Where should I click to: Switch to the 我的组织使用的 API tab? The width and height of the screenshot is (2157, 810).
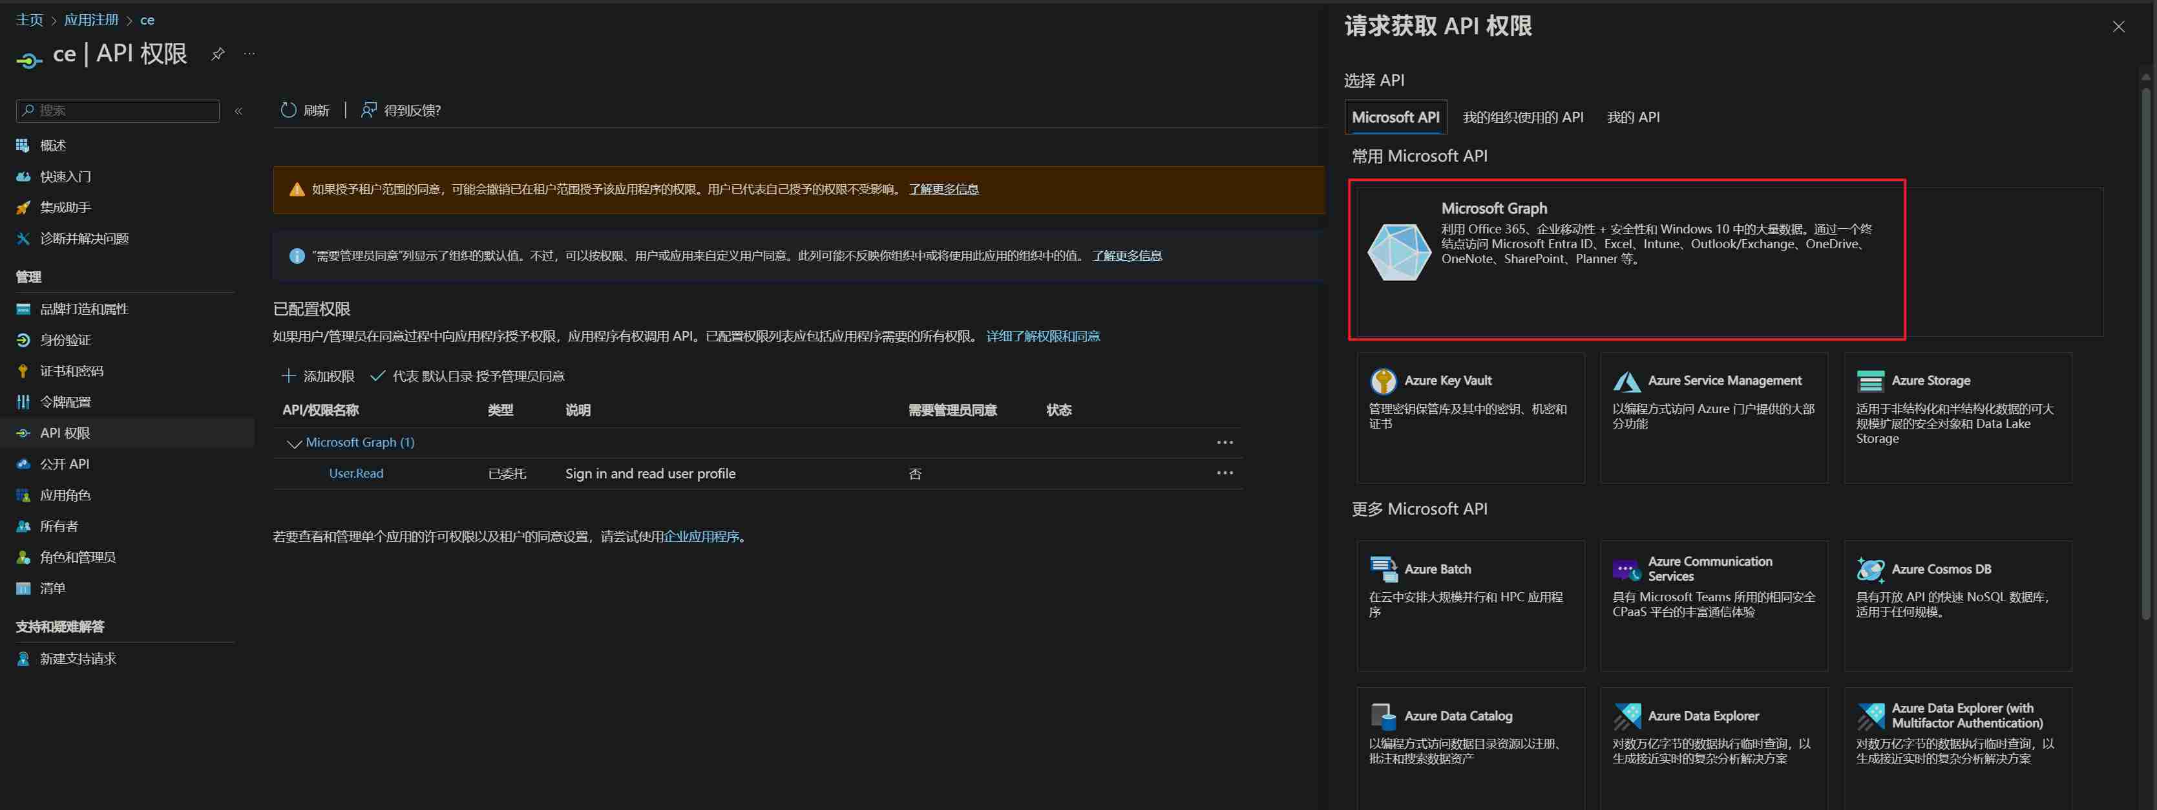(x=1522, y=116)
